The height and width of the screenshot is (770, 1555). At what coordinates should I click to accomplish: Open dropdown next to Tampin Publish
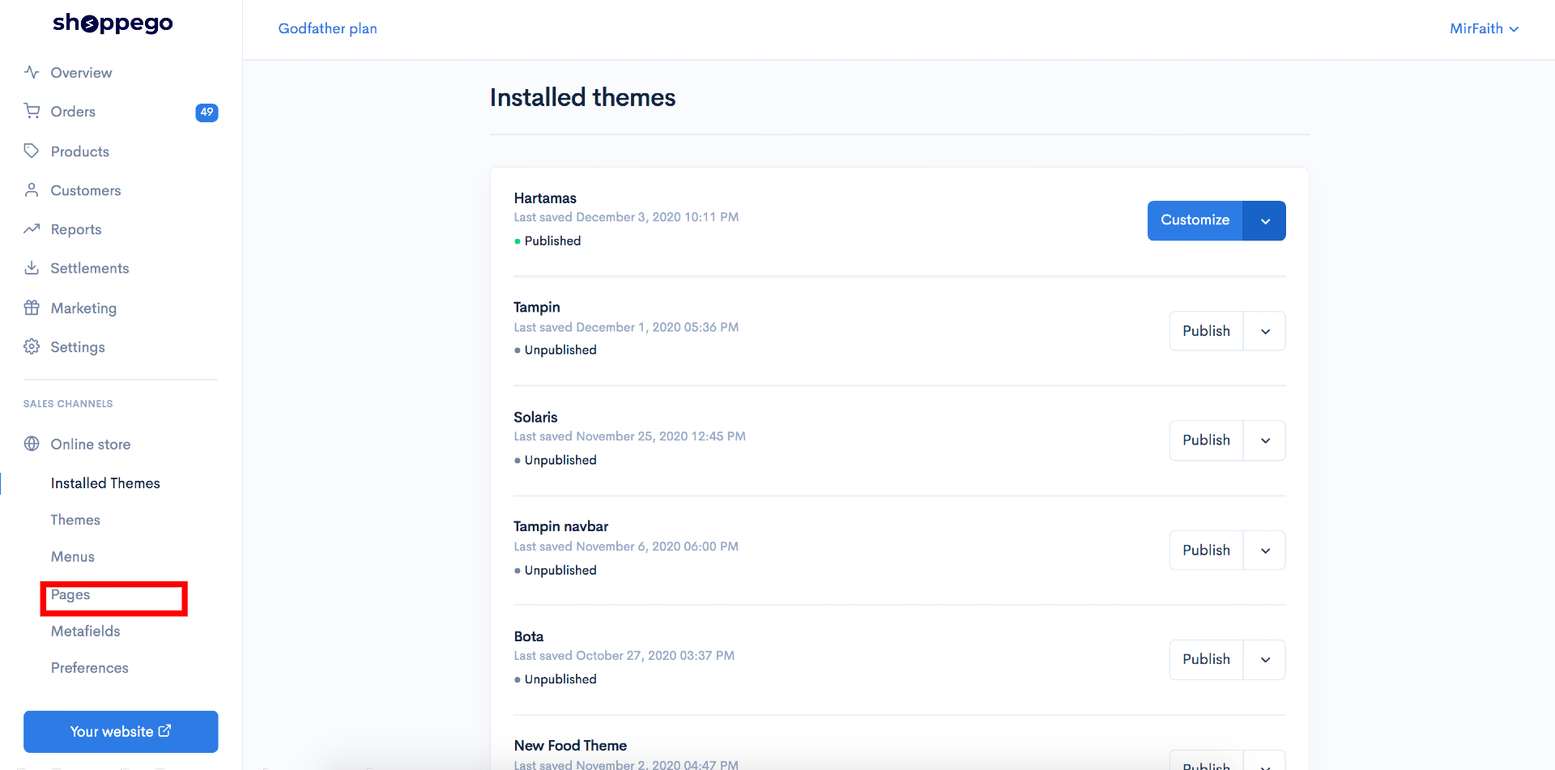click(x=1264, y=331)
